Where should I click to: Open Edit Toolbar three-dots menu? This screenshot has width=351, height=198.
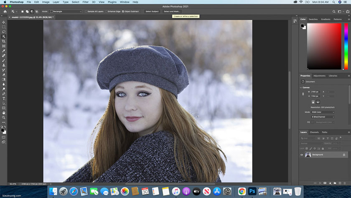click(x=4, y=122)
